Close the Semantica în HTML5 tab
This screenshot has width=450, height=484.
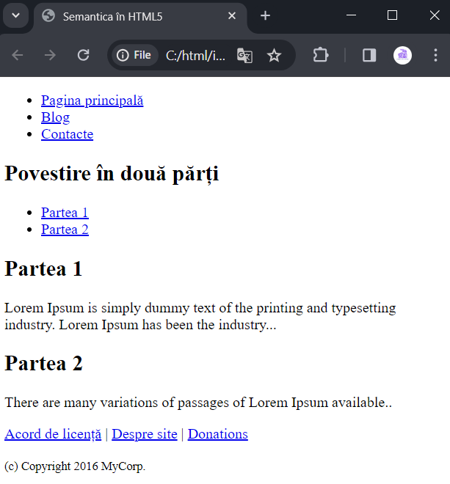tap(232, 15)
